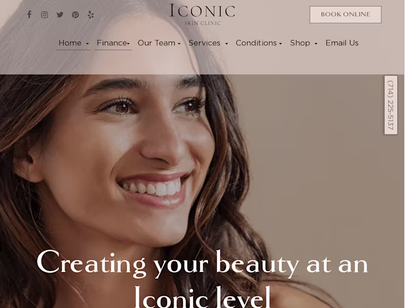Expand the Finance dropdown arrow

(128, 44)
